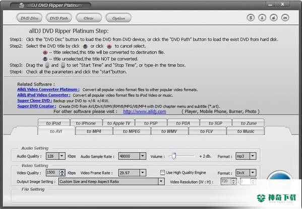Switch to the to Zune tab
The image size is (302, 209).
click(x=249, y=123)
